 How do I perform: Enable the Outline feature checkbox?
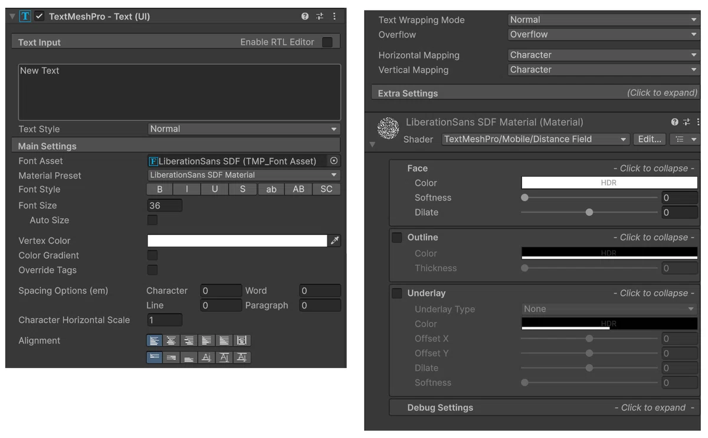(x=397, y=237)
